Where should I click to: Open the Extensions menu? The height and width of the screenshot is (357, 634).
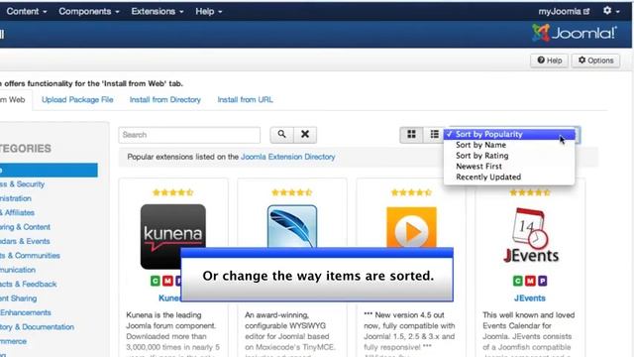[x=158, y=11]
